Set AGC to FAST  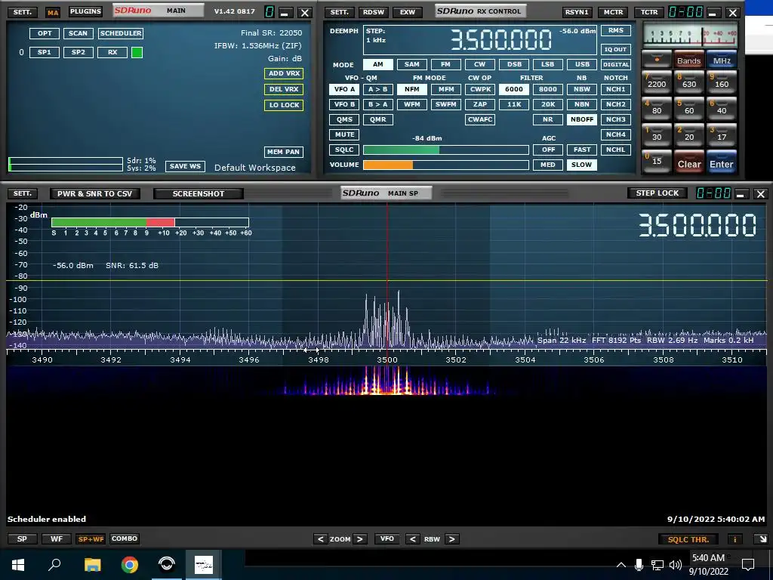click(582, 150)
